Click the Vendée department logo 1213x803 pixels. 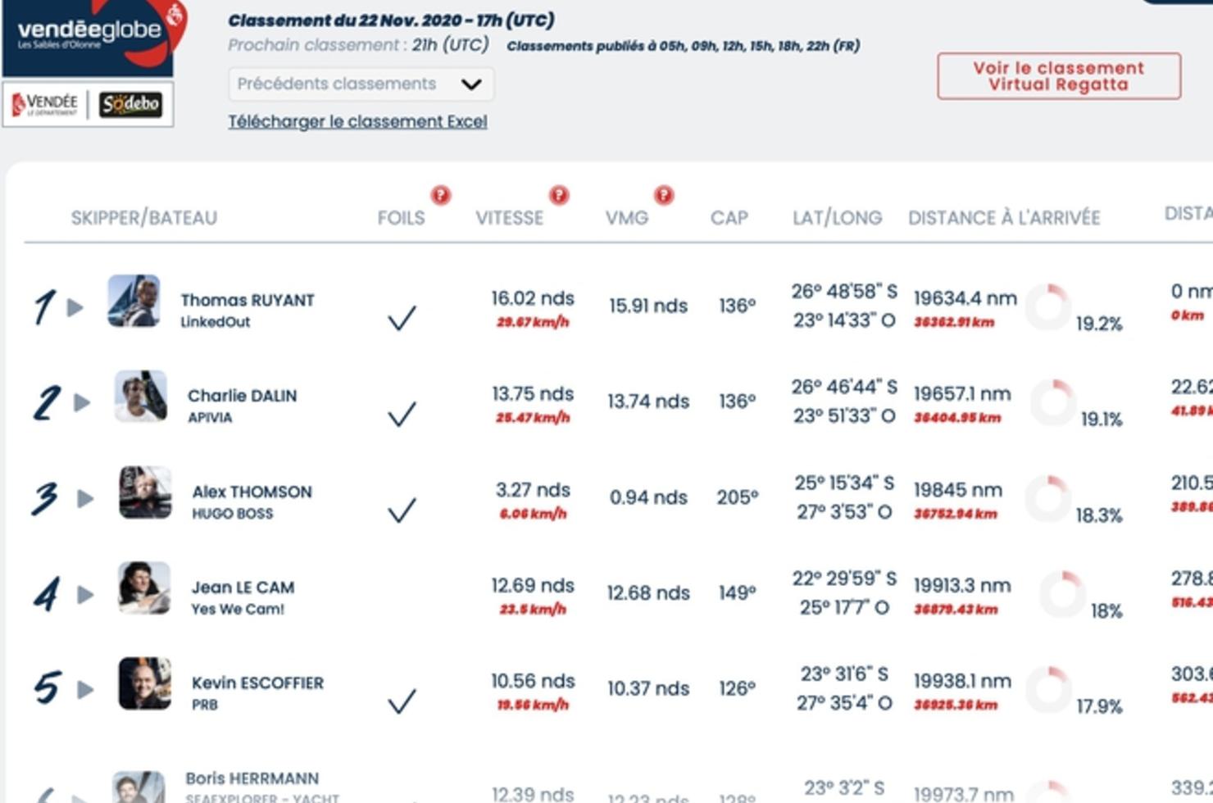[x=45, y=104]
